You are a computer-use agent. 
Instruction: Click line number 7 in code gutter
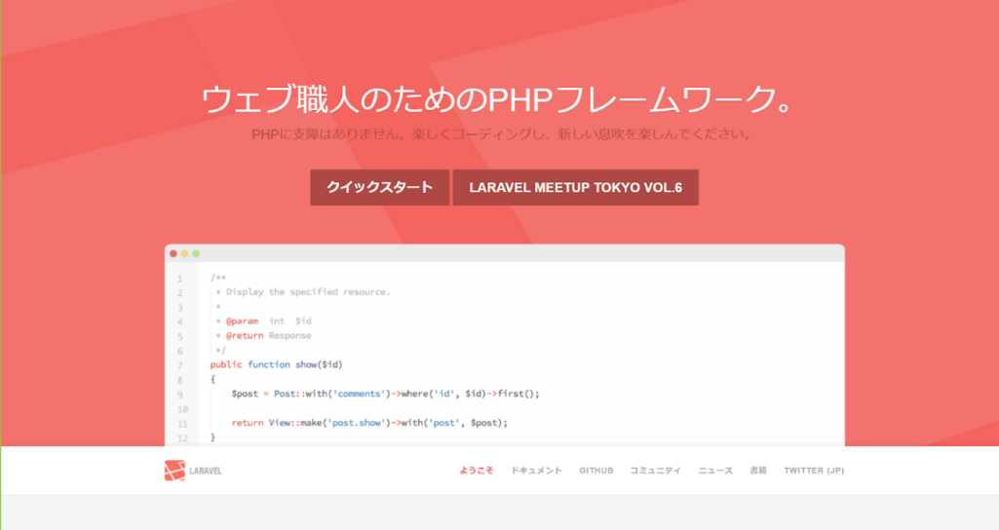[180, 365]
